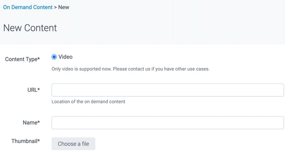
Task: Click the Content Type field label
Action: [22, 59]
